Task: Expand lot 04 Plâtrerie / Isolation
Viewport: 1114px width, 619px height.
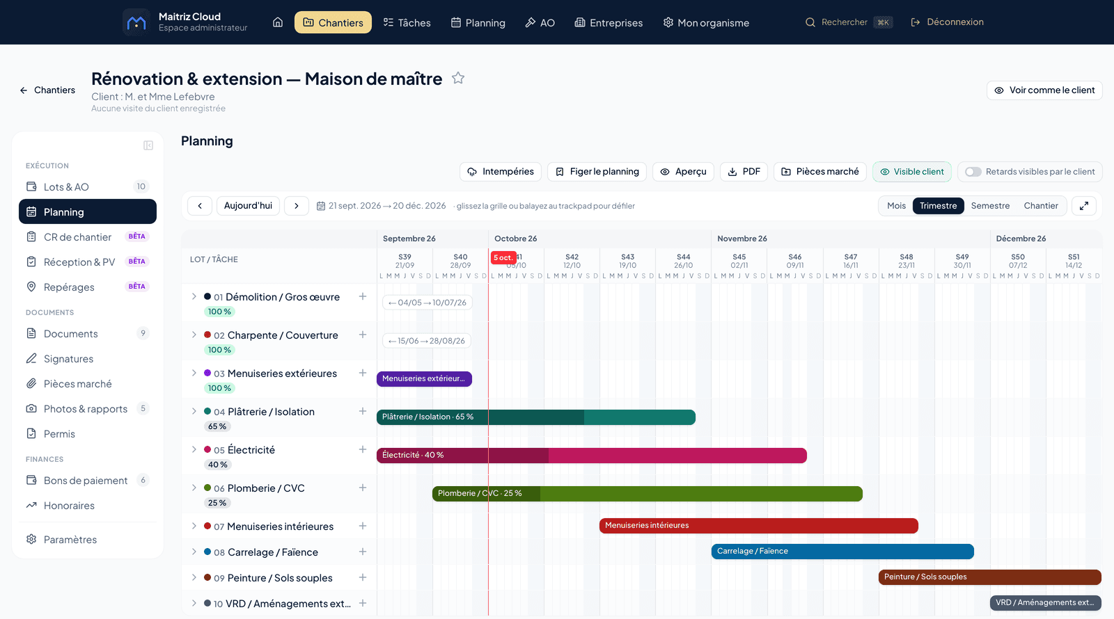Action: (194, 411)
